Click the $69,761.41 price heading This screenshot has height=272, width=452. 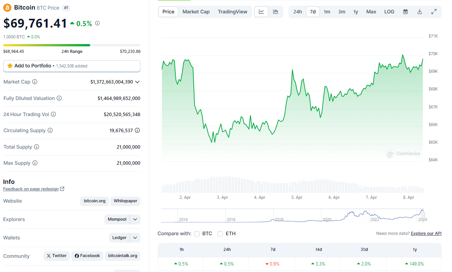click(x=35, y=23)
